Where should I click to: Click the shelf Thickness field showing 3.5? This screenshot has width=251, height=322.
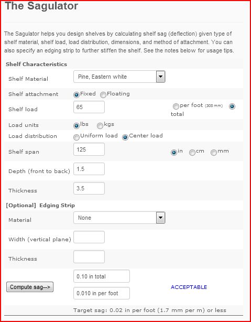89,188
